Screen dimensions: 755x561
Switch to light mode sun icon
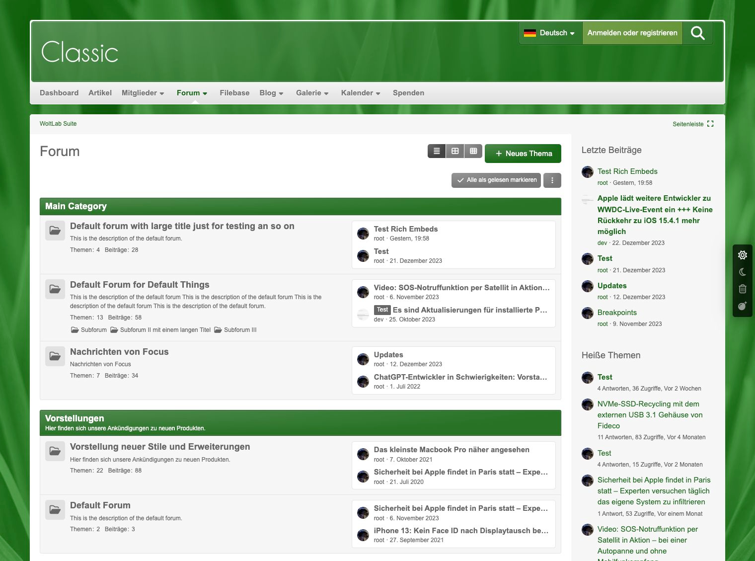coord(743,255)
